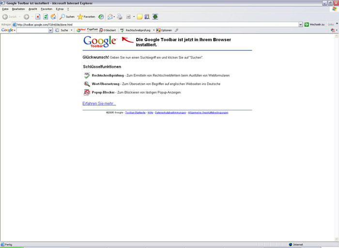Click the Fertig status bar text

click(9, 245)
